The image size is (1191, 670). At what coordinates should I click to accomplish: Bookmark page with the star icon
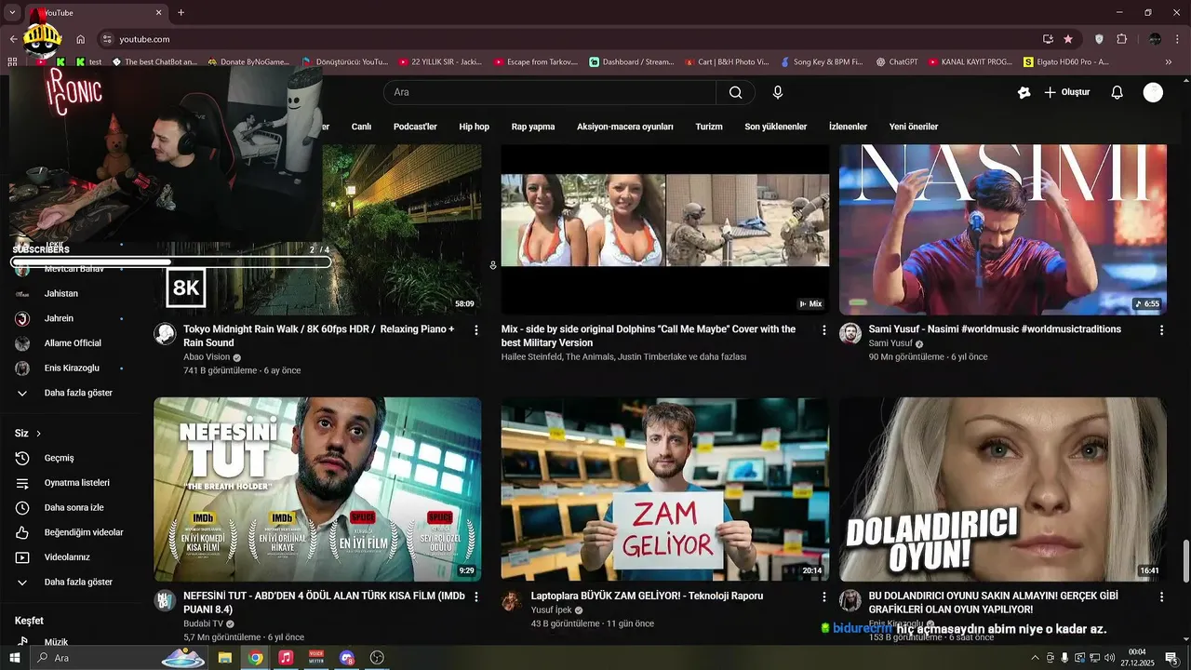pyautogui.click(x=1068, y=39)
